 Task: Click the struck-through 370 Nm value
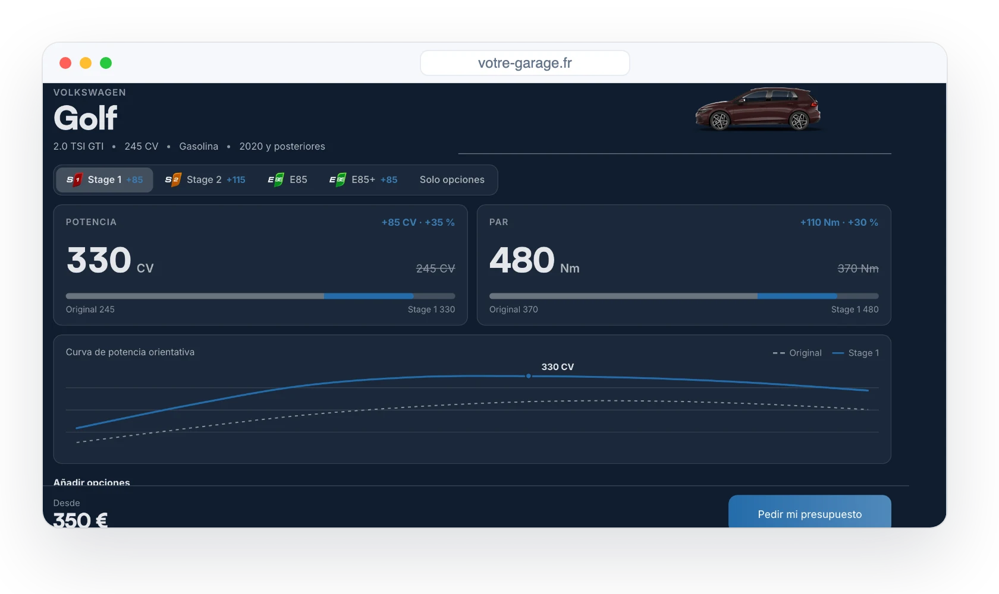(858, 268)
